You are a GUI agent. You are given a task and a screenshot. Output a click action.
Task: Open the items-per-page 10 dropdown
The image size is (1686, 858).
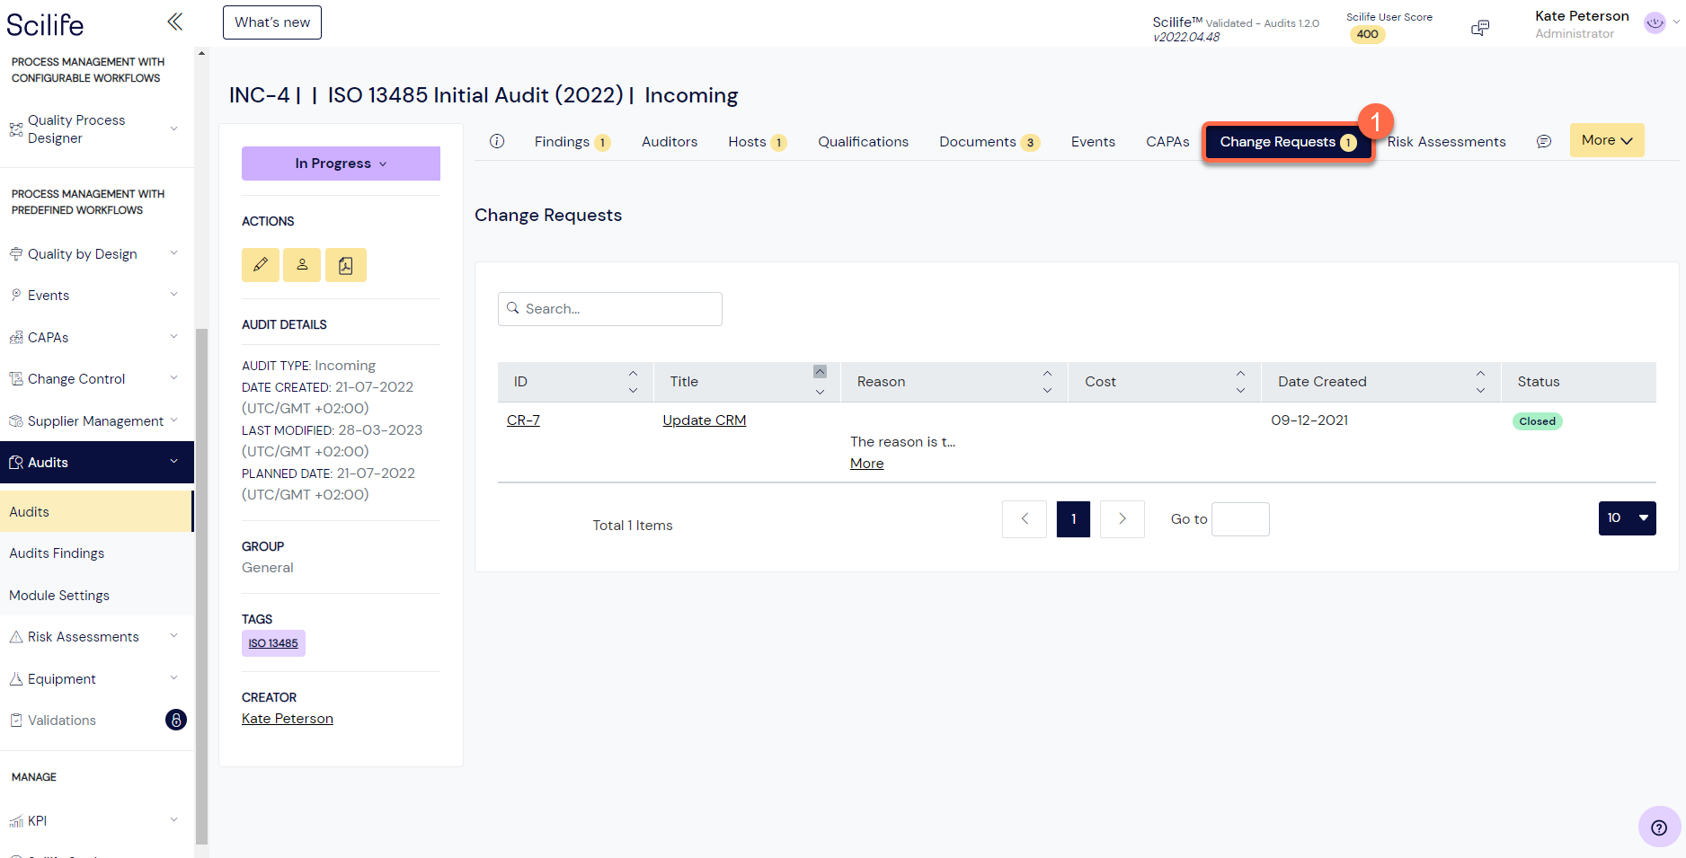pyautogui.click(x=1627, y=518)
